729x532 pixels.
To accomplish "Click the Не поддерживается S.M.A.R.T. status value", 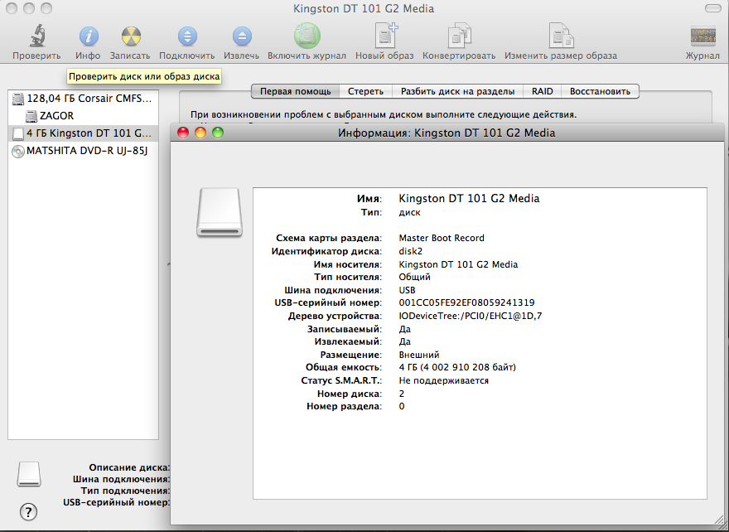I will click(x=443, y=380).
